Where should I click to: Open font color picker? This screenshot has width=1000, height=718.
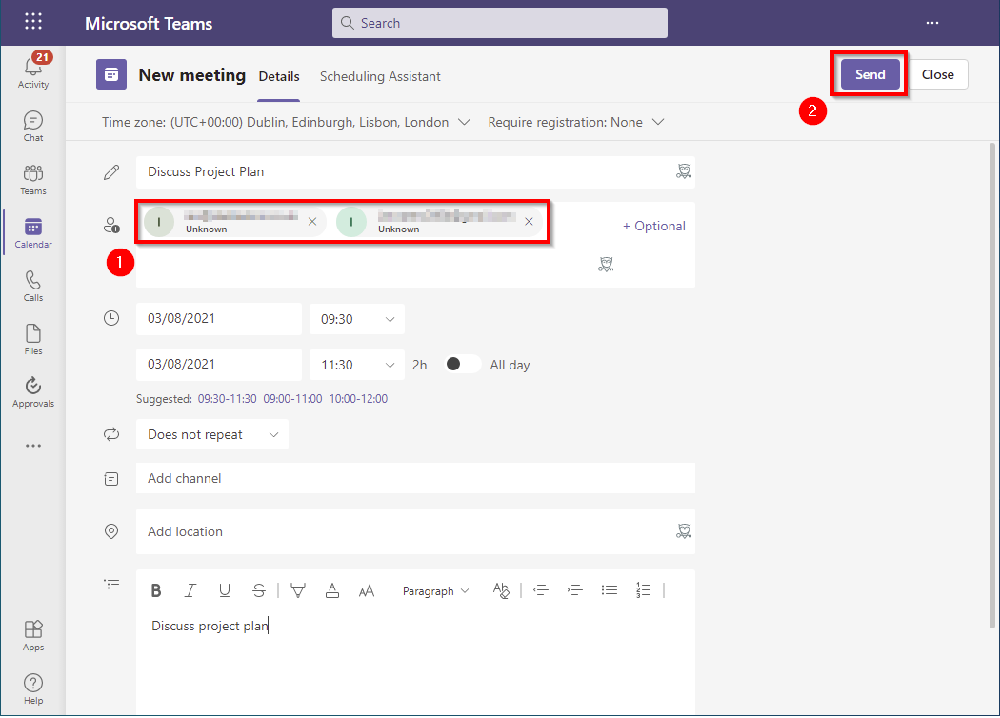332,591
